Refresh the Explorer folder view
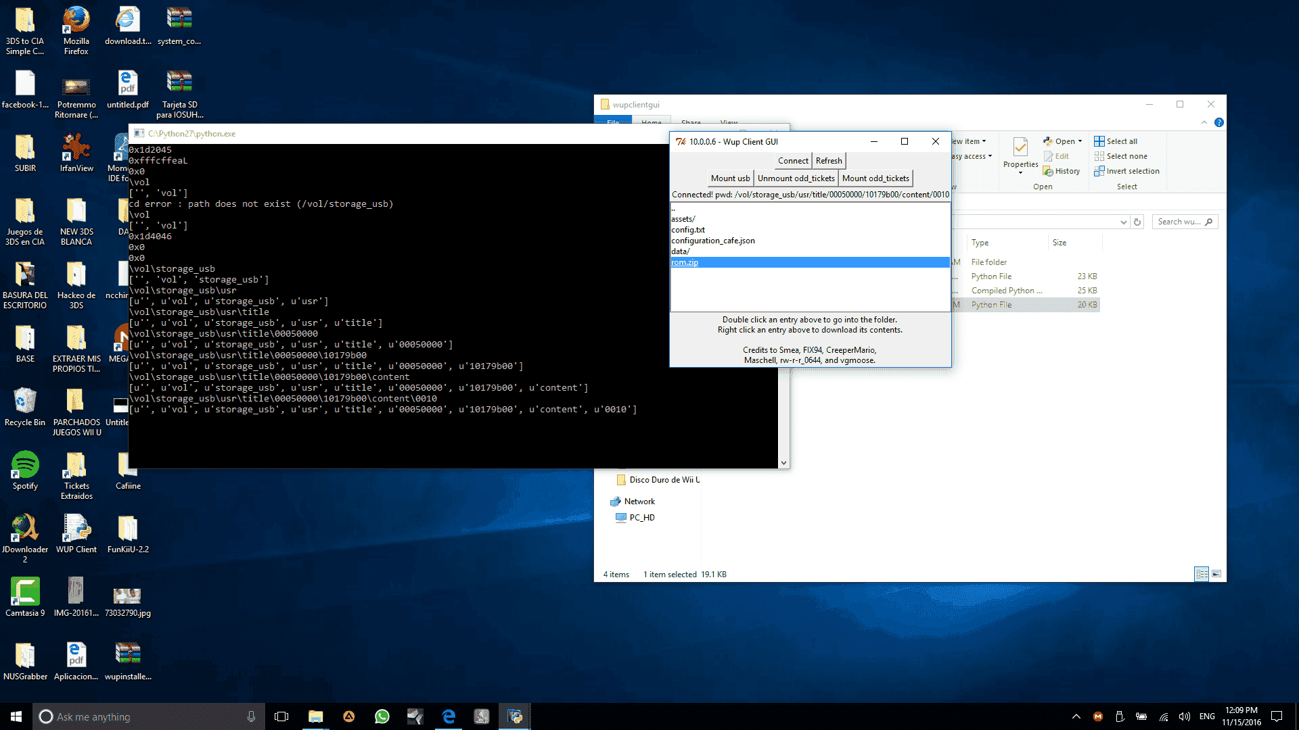The width and height of the screenshot is (1299, 730). pyautogui.click(x=1137, y=222)
